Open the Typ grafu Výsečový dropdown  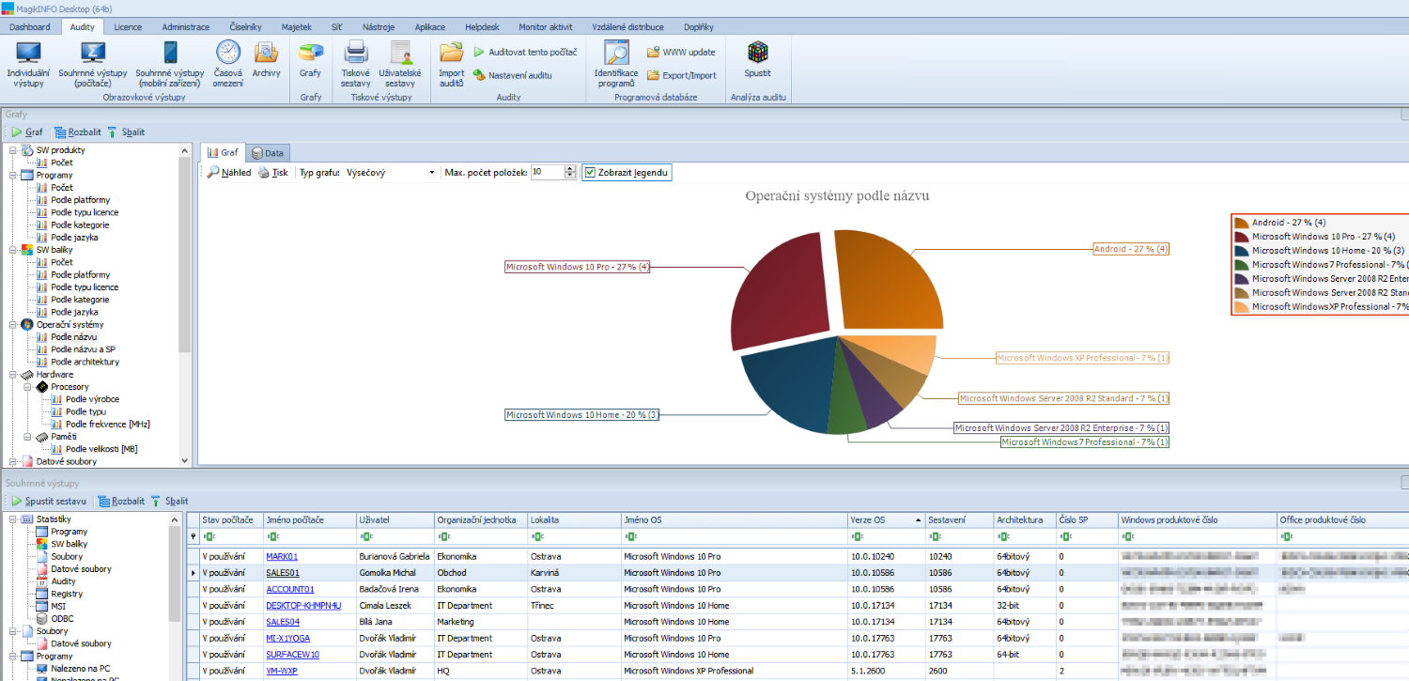(x=432, y=173)
